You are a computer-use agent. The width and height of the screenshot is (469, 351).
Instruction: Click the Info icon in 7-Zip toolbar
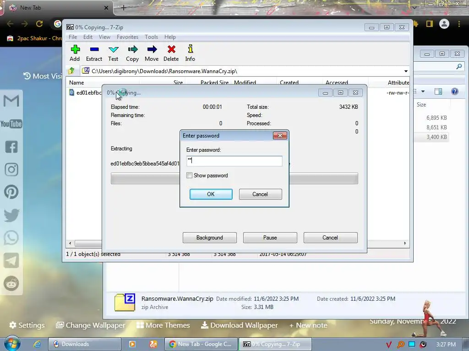190,53
